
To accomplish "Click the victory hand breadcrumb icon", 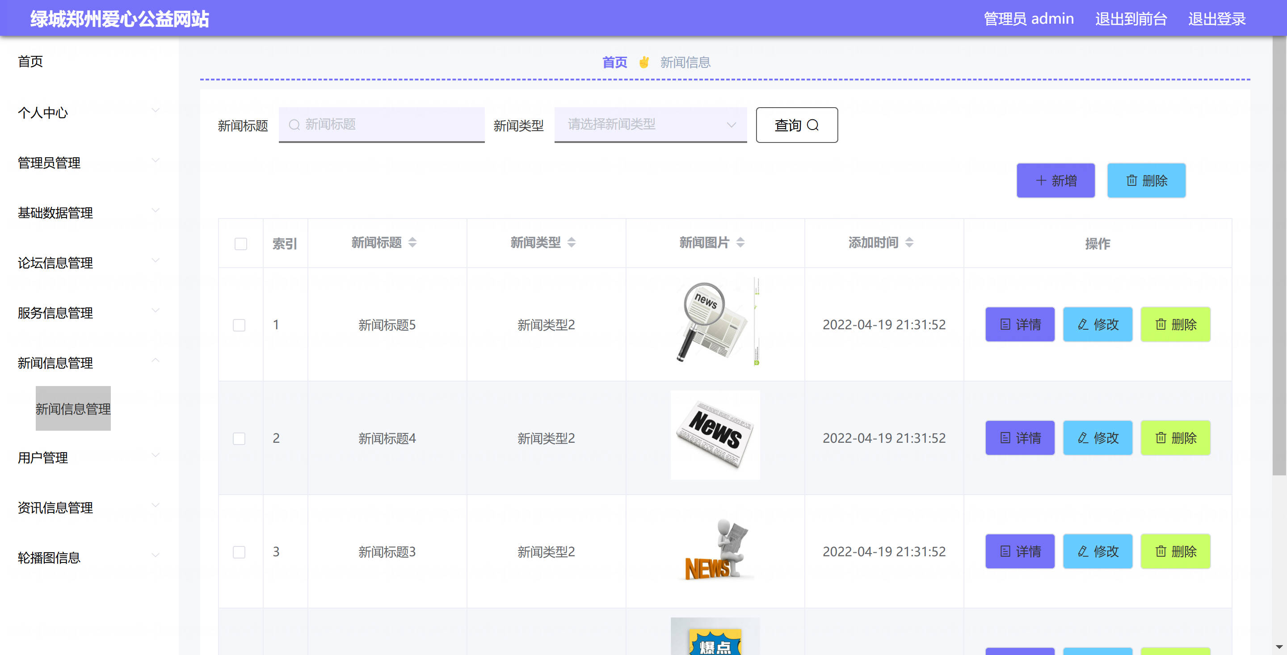I will [643, 63].
